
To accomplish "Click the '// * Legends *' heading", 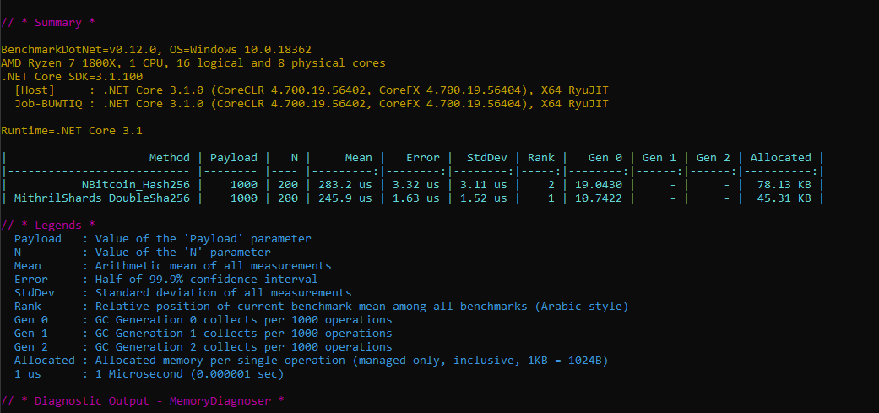I will pyautogui.click(x=48, y=226).
